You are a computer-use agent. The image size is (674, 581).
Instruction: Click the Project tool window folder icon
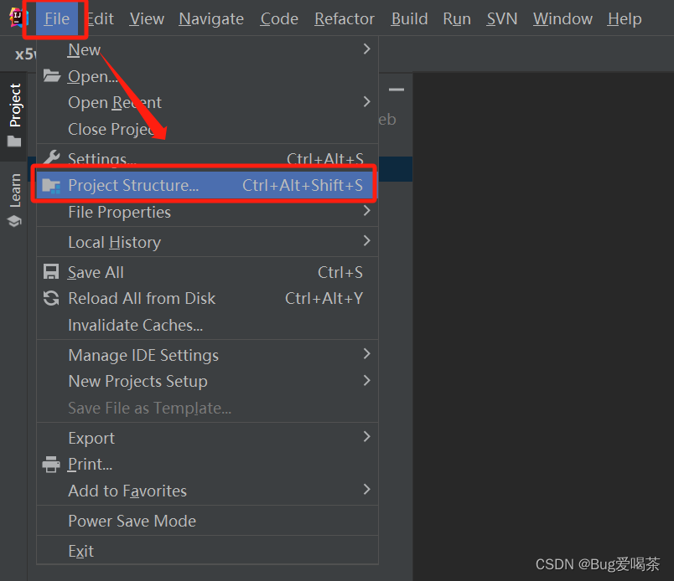[14, 141]
